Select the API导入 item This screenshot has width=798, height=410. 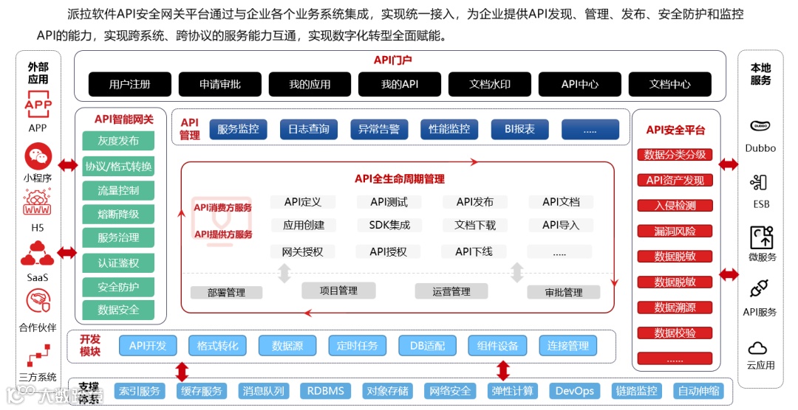[561, 225]
